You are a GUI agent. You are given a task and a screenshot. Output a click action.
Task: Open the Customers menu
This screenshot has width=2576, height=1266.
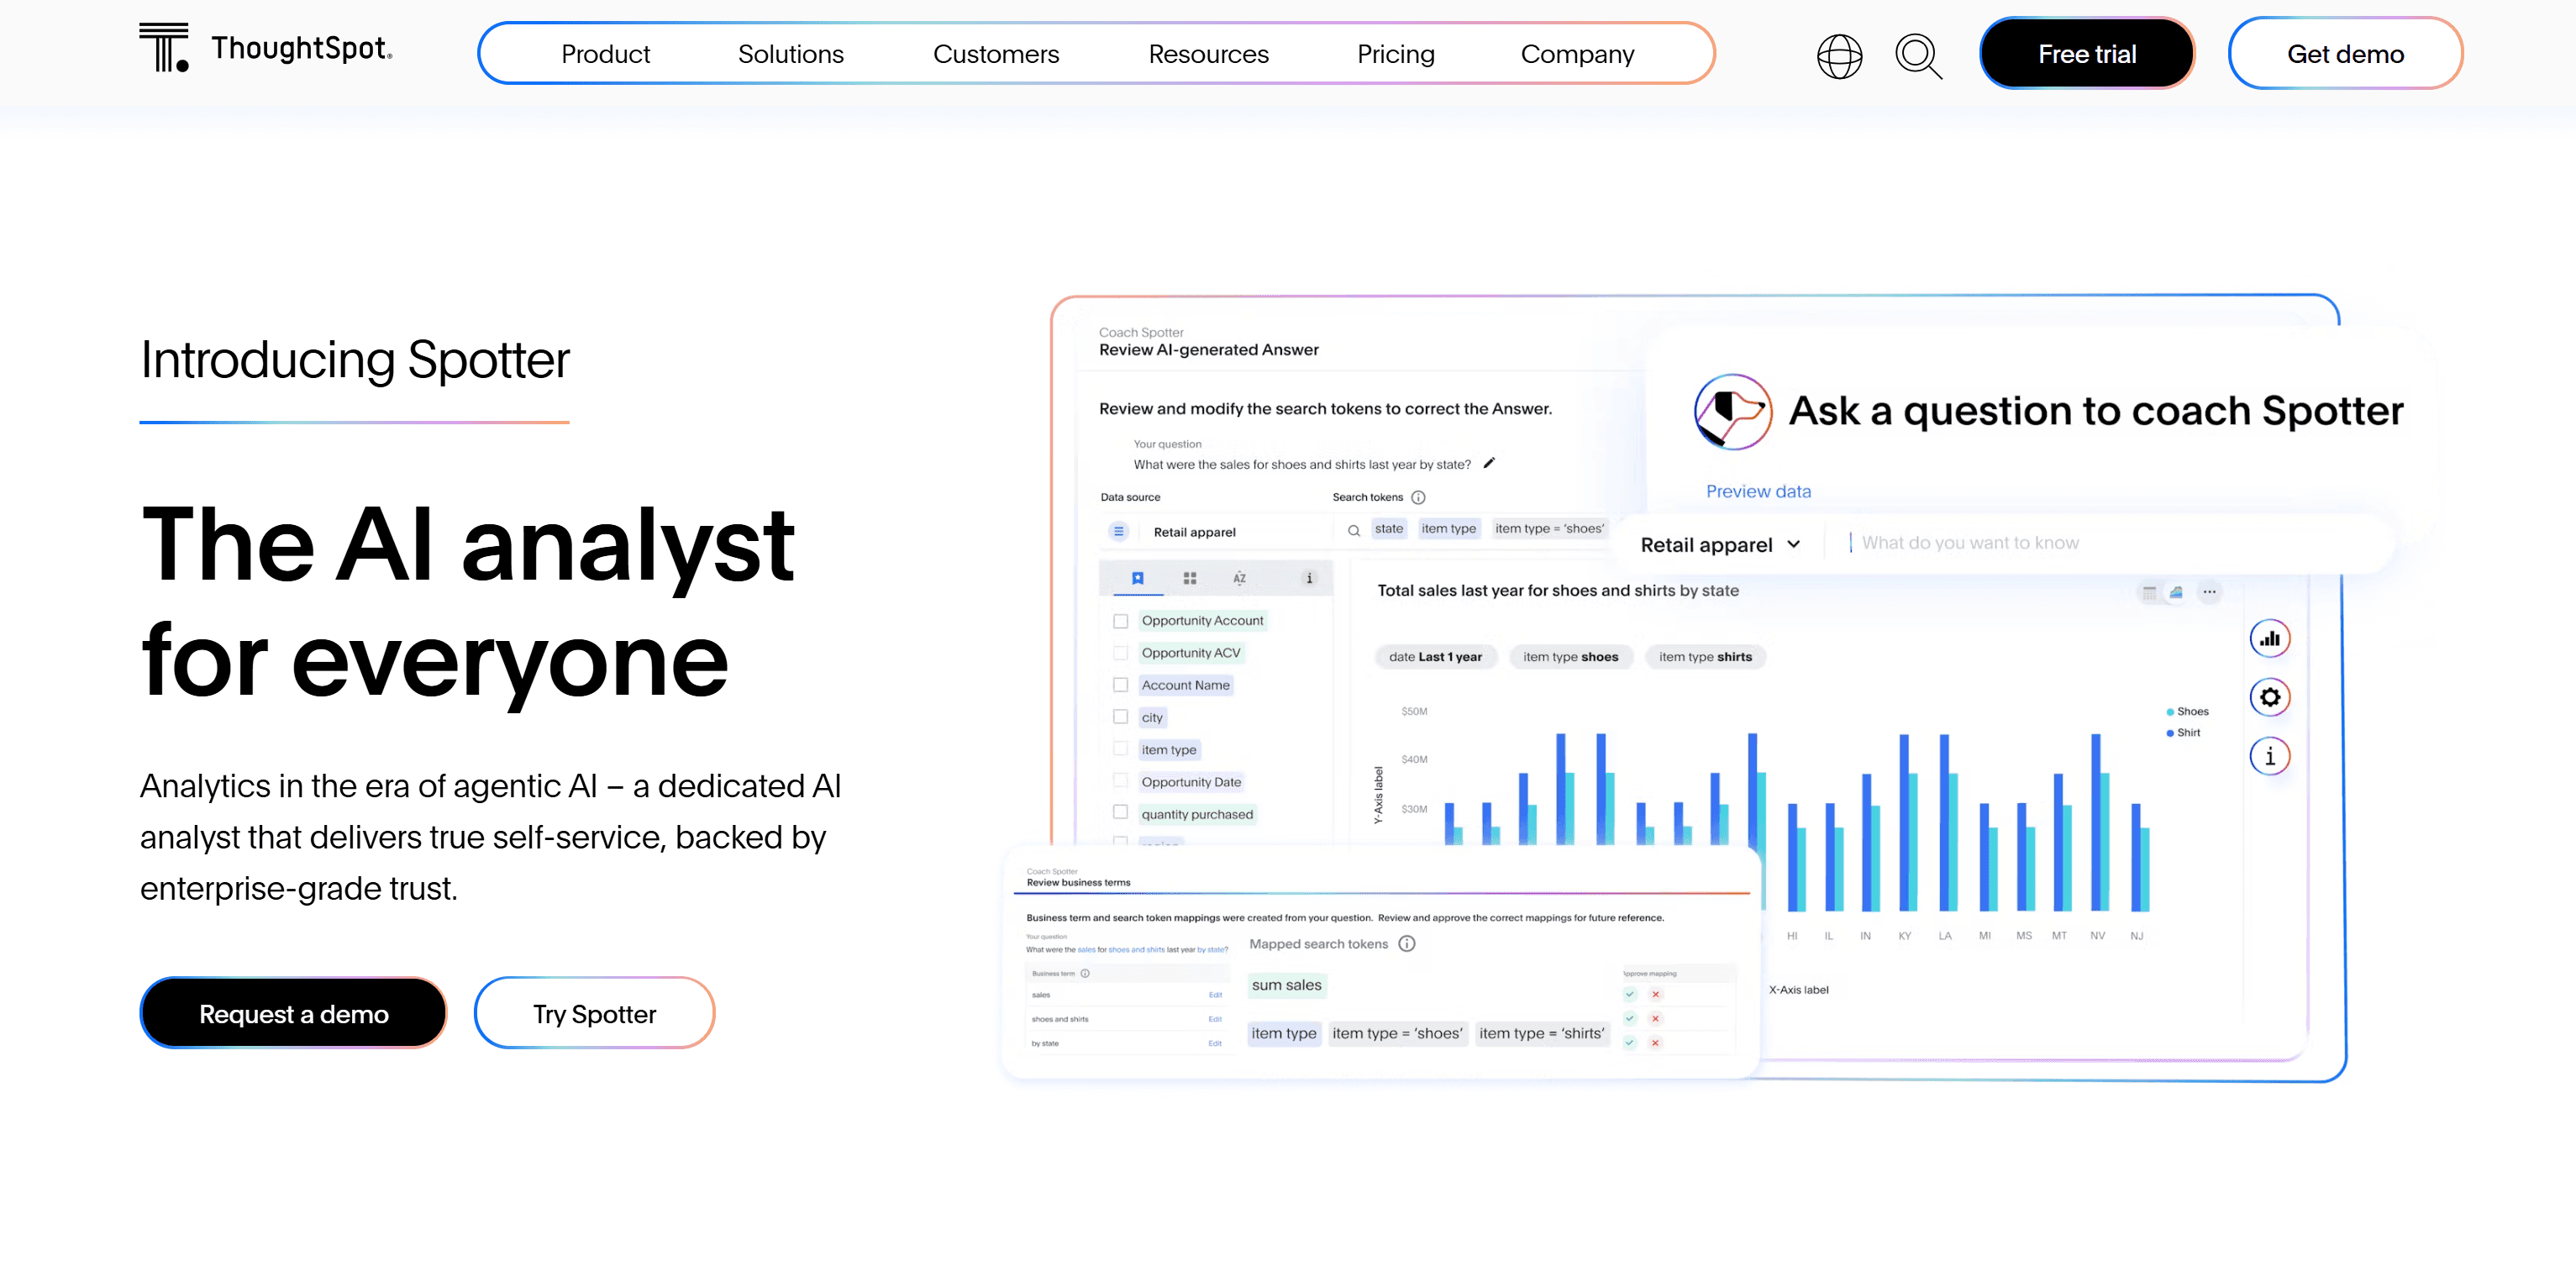point(995,54)
